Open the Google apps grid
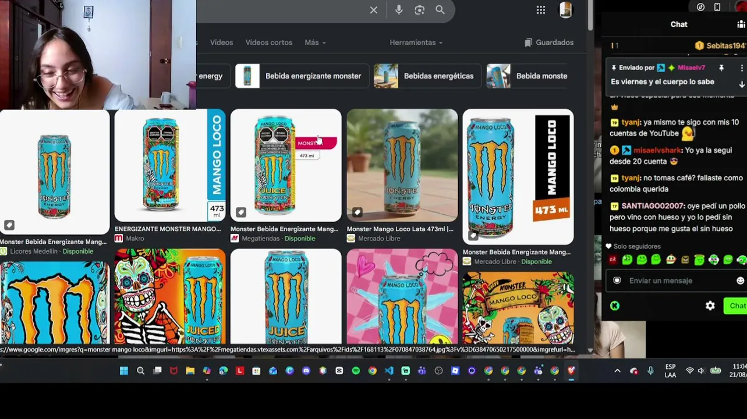Viewport: 747px width, 419px height. pyautogui.click(x=541, y=10)
